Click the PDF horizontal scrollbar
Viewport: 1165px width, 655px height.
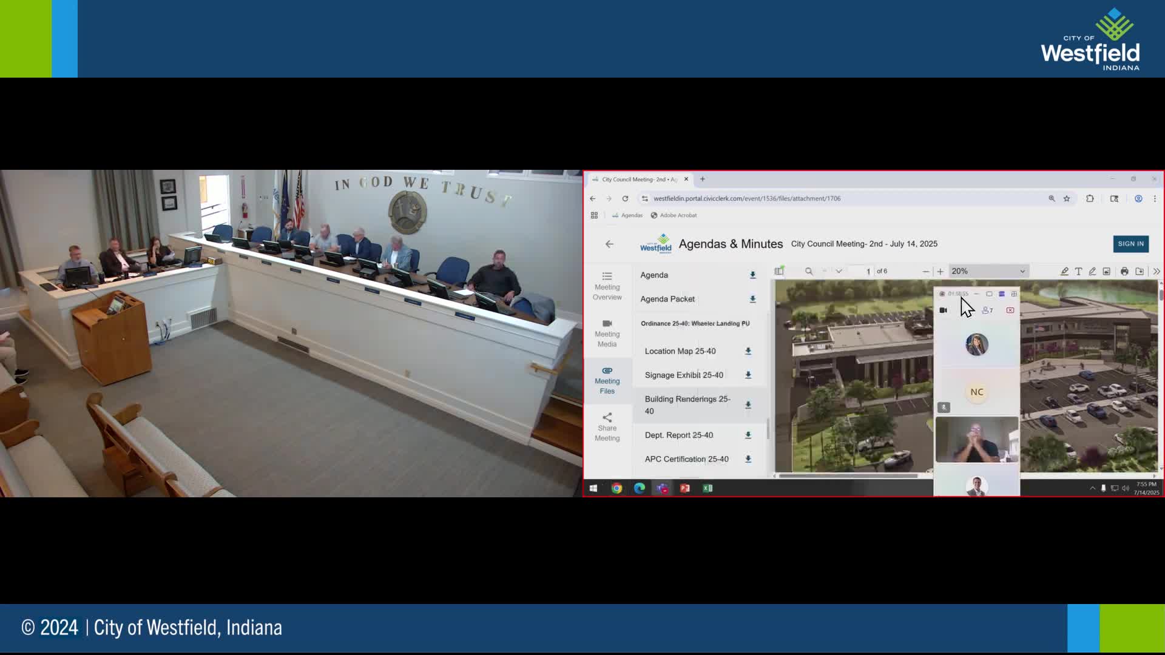point(848,476)
